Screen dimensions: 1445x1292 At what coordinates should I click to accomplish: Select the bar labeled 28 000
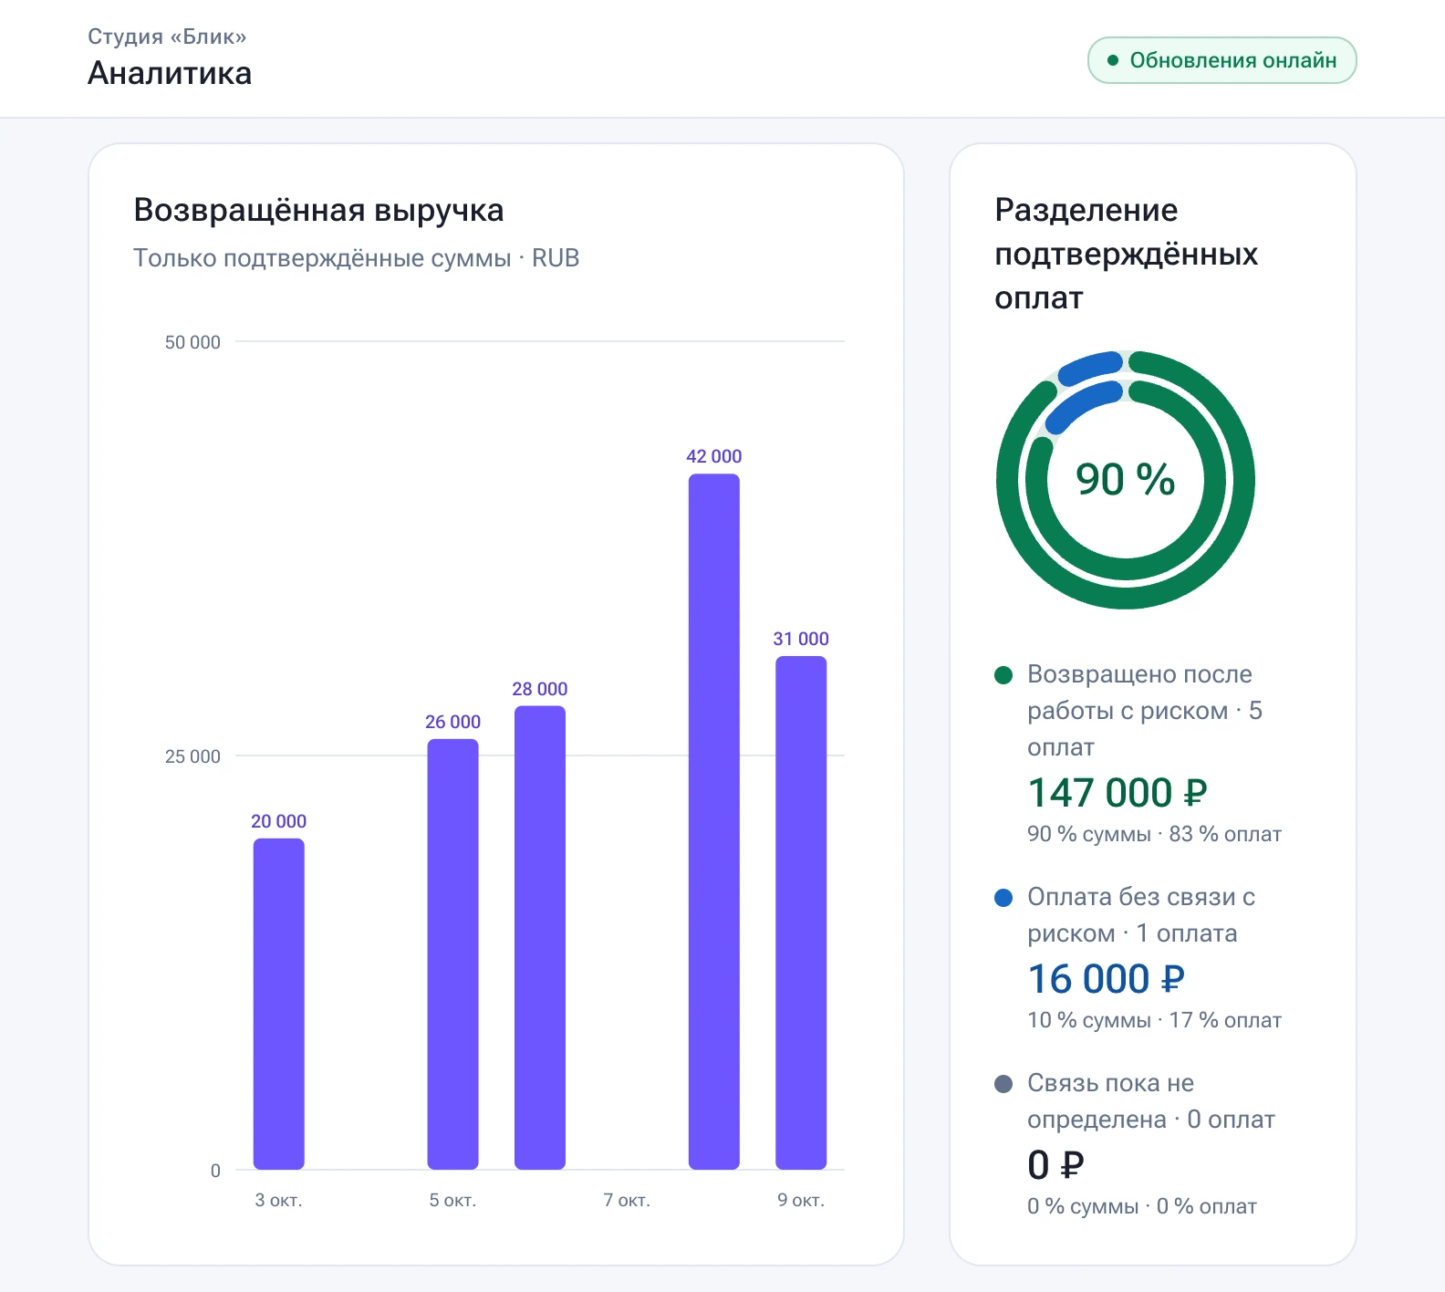coord(540,938)
